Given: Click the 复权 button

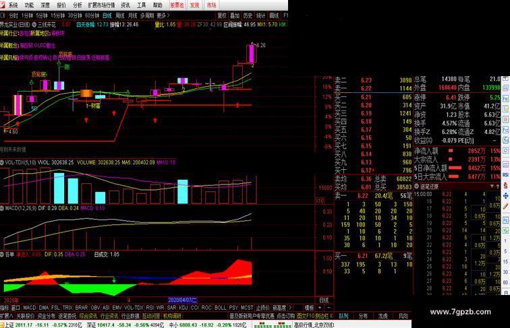Looking at the screenshot, I should pyautogui.click(x=222, y=15).
